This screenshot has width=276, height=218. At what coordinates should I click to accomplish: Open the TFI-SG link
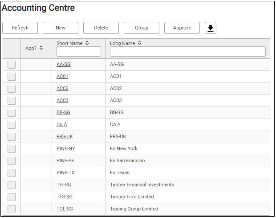click(x=64, y=185)
